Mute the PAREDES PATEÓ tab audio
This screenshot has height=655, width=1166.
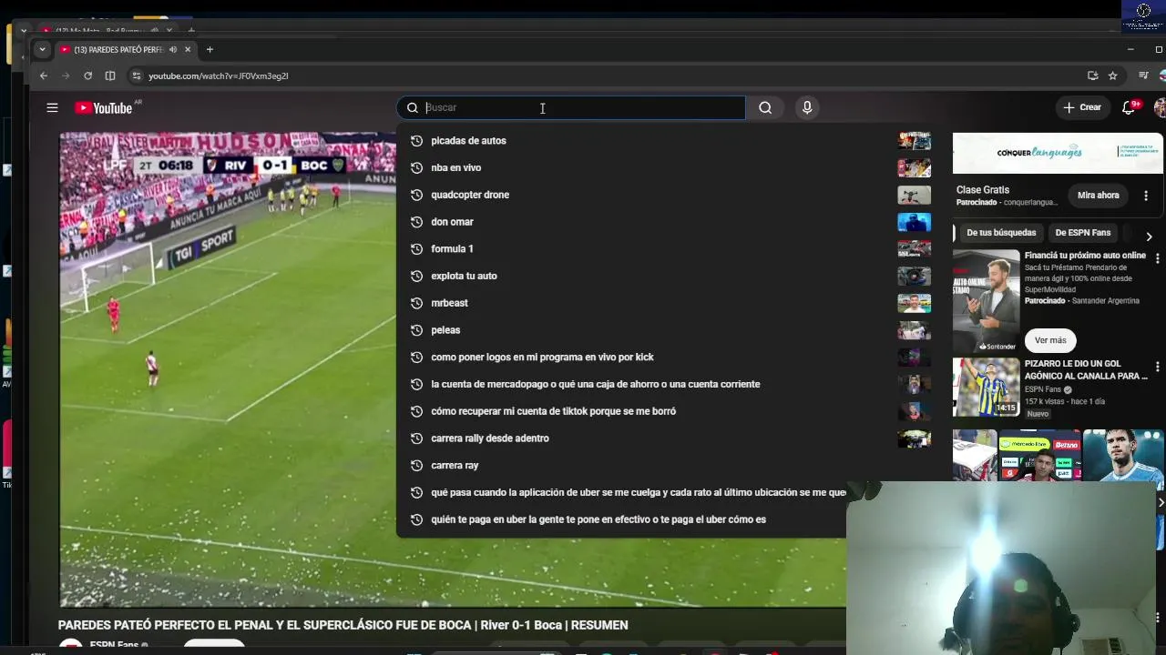(173, 49)
